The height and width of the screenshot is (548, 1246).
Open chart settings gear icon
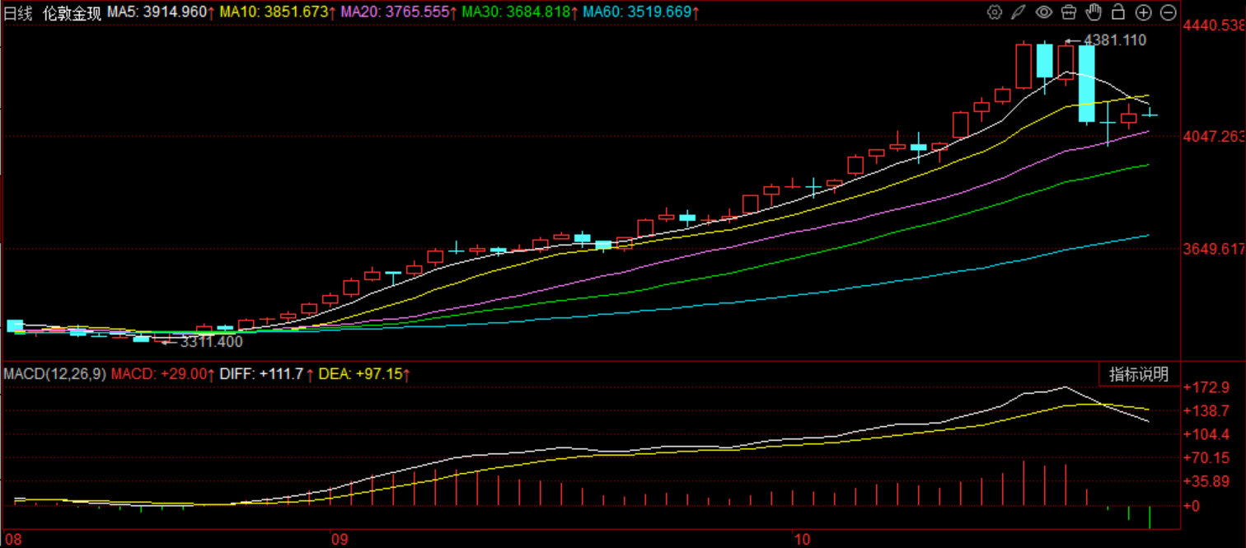[x=995, y=12]
